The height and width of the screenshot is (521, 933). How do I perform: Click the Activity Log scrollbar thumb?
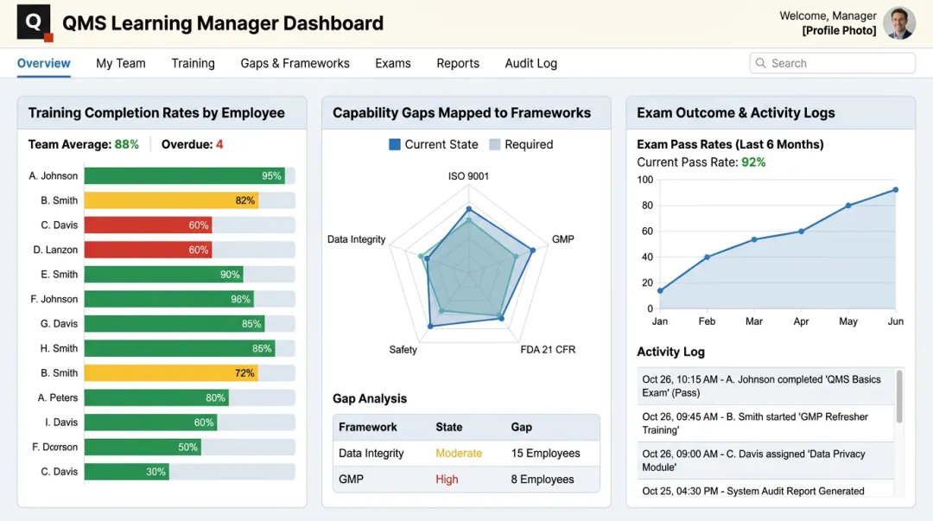[899, 397]
